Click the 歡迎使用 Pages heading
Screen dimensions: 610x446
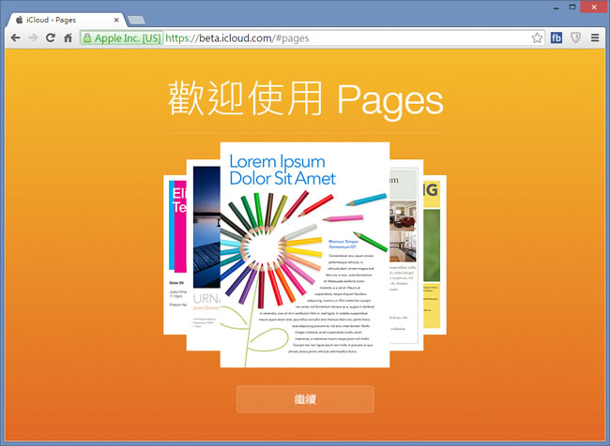click(305, 98)
